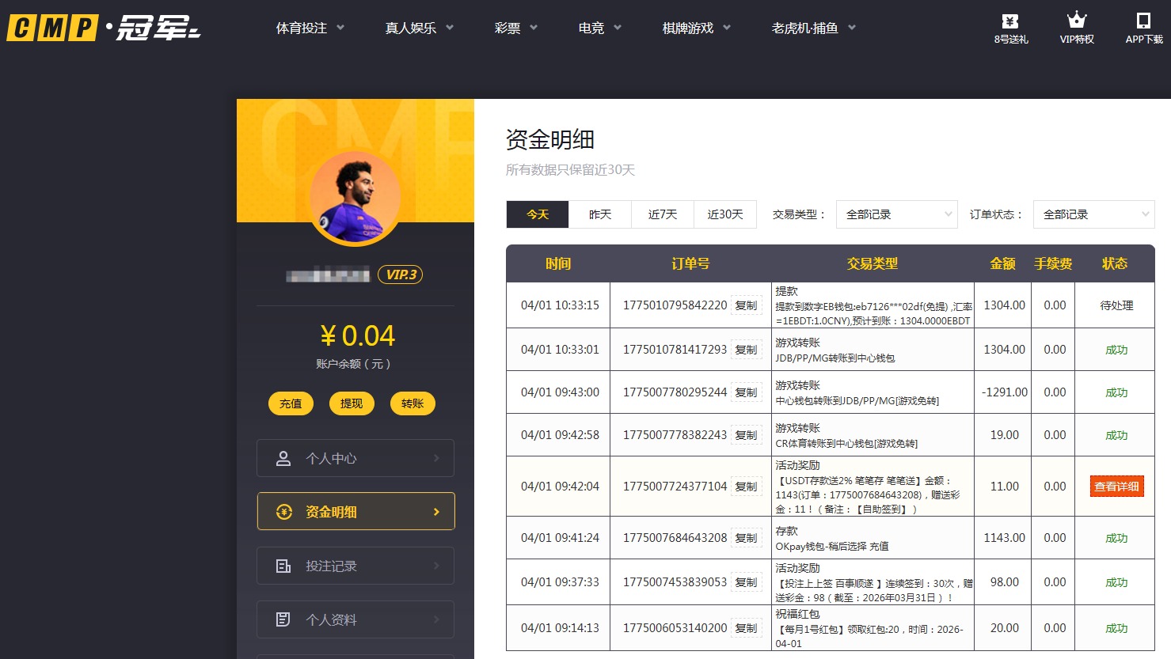Screen dimensions: 1171x659
Task: Open the 8号送礼 gift icon
Action: [x=1010, y=21]
